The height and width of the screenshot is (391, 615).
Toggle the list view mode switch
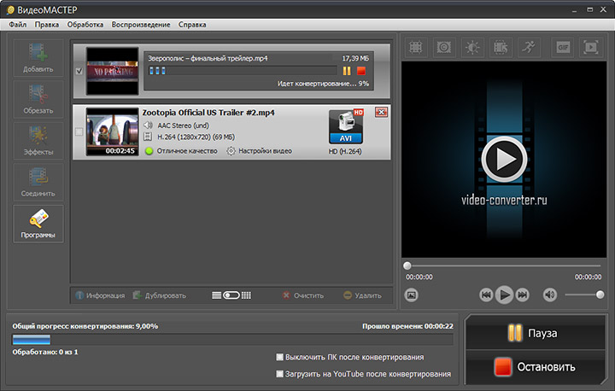231,295
